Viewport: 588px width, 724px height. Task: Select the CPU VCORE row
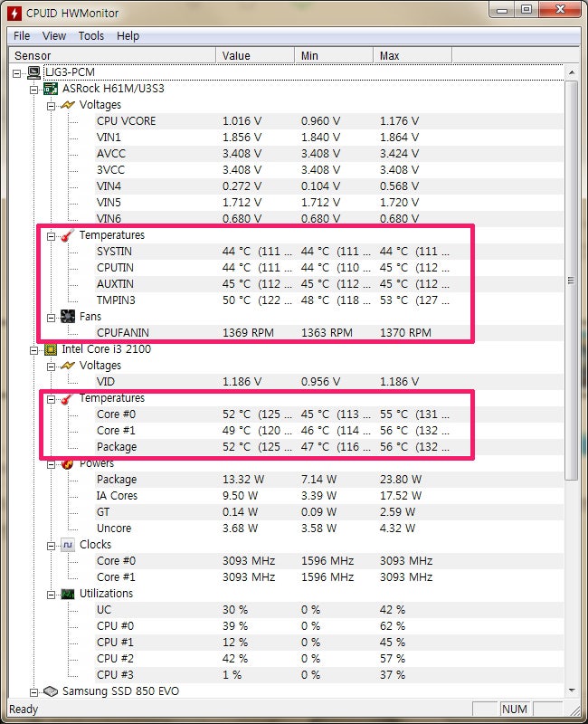[x=329, y=121]
